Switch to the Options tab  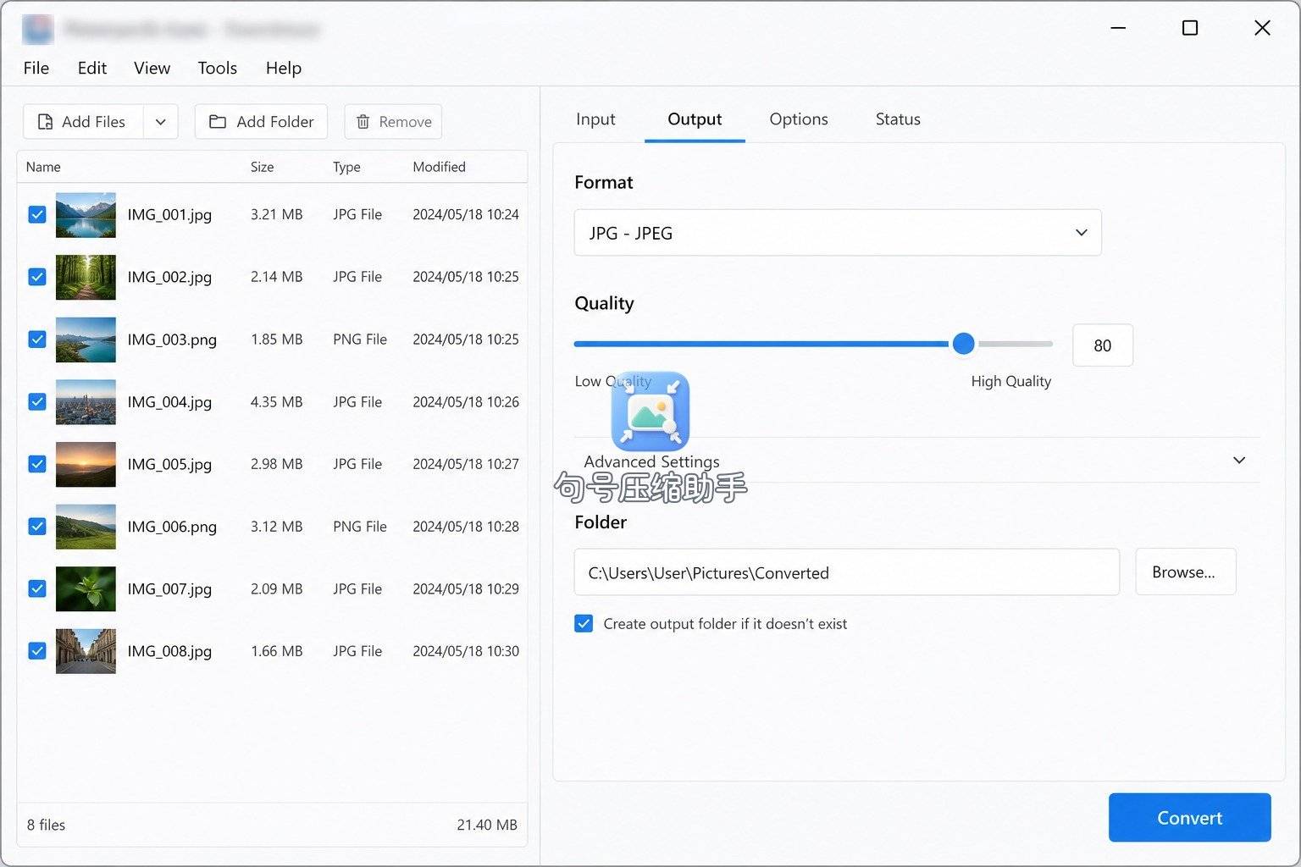click(x=799, y=119)
